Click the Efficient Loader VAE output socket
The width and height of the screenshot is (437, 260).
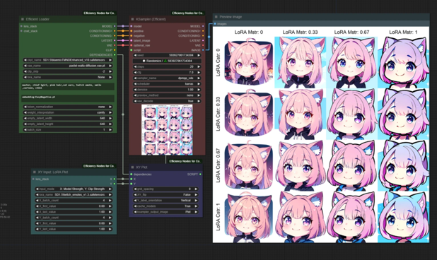[x=115, y=45]
